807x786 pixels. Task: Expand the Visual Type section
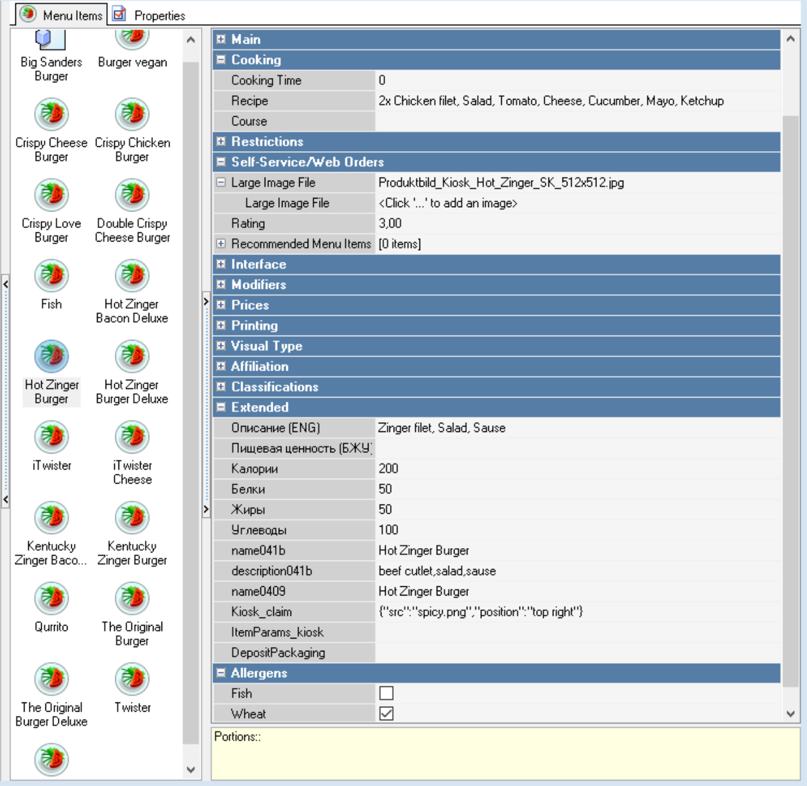point(221,345)
